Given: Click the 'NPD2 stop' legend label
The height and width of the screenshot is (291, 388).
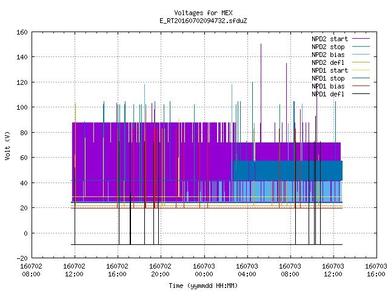Looking at the screenshot, I should pos(328,47).
